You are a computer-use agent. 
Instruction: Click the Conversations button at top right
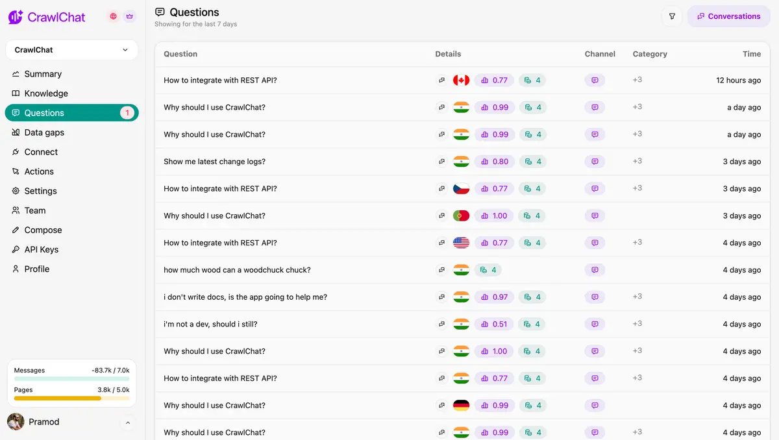[728, 16]
